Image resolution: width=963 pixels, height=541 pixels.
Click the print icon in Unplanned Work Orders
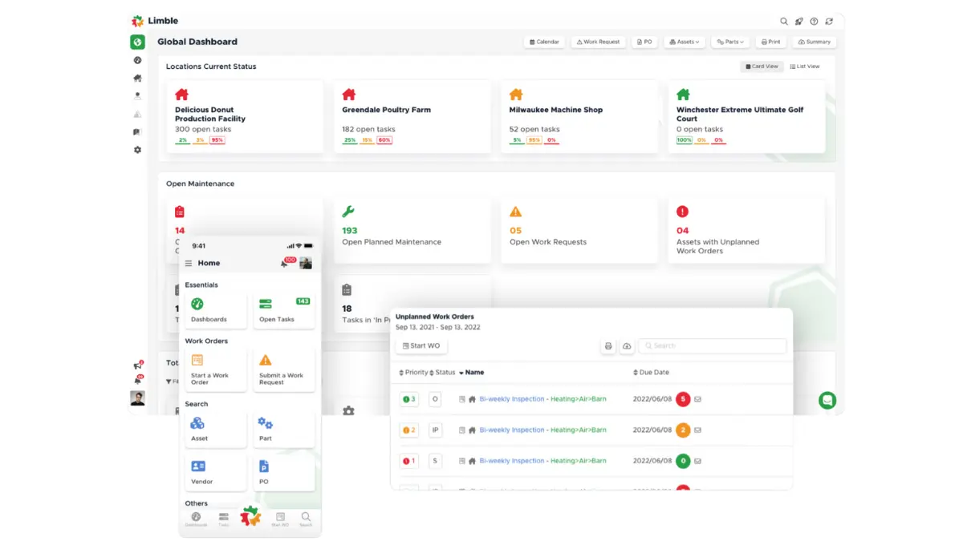608,345
